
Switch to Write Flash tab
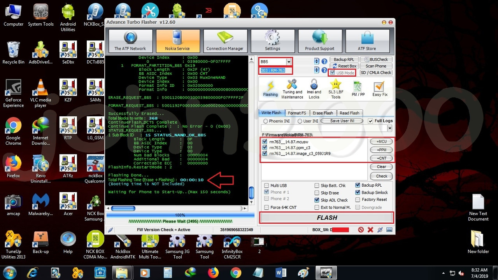point(271,113)
